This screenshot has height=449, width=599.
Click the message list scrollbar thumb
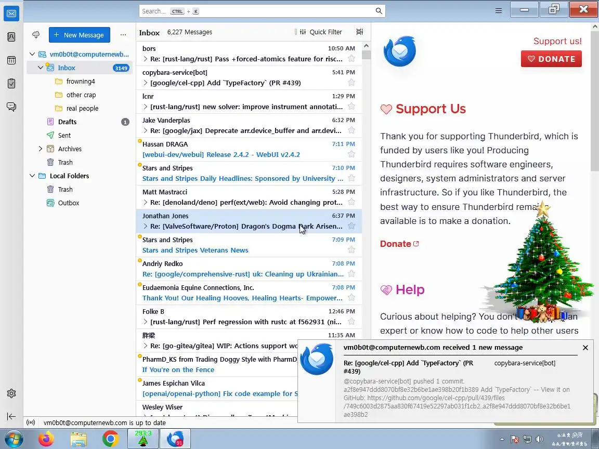(x=366, y=55)
